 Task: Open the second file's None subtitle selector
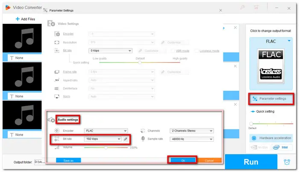(24, 96)
